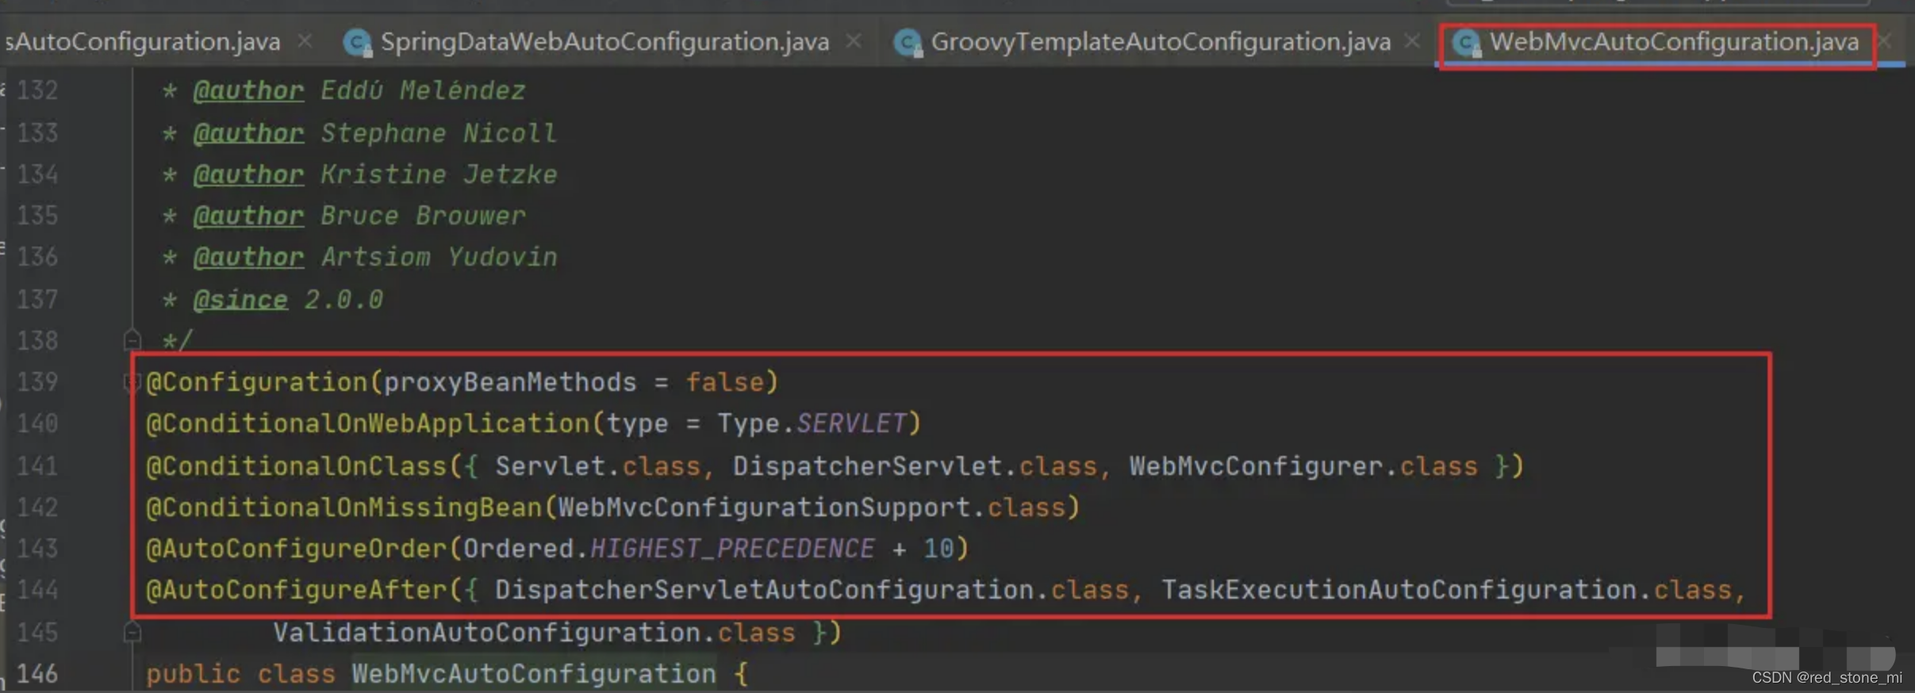
Task: Click class icon on WebMvcAutoConfiguration tab
Action: [1466, 42]
